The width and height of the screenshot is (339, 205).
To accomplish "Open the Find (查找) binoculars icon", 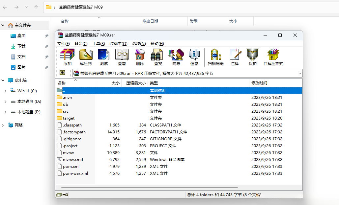I will click(x=158, y=57).
